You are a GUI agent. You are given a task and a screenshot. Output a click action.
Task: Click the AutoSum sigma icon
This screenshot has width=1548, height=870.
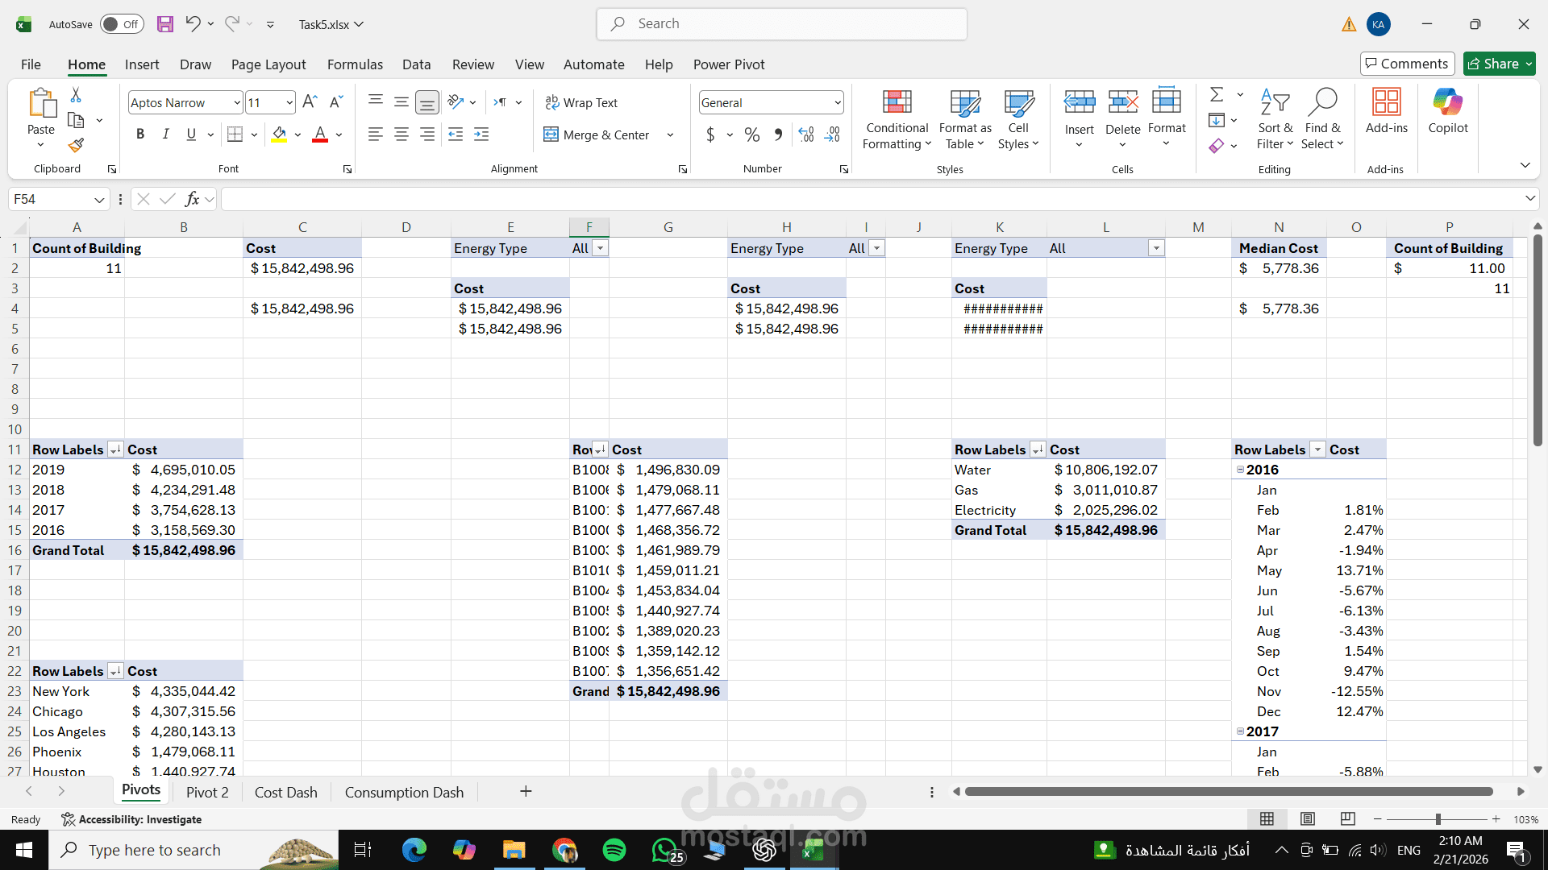1217,95
